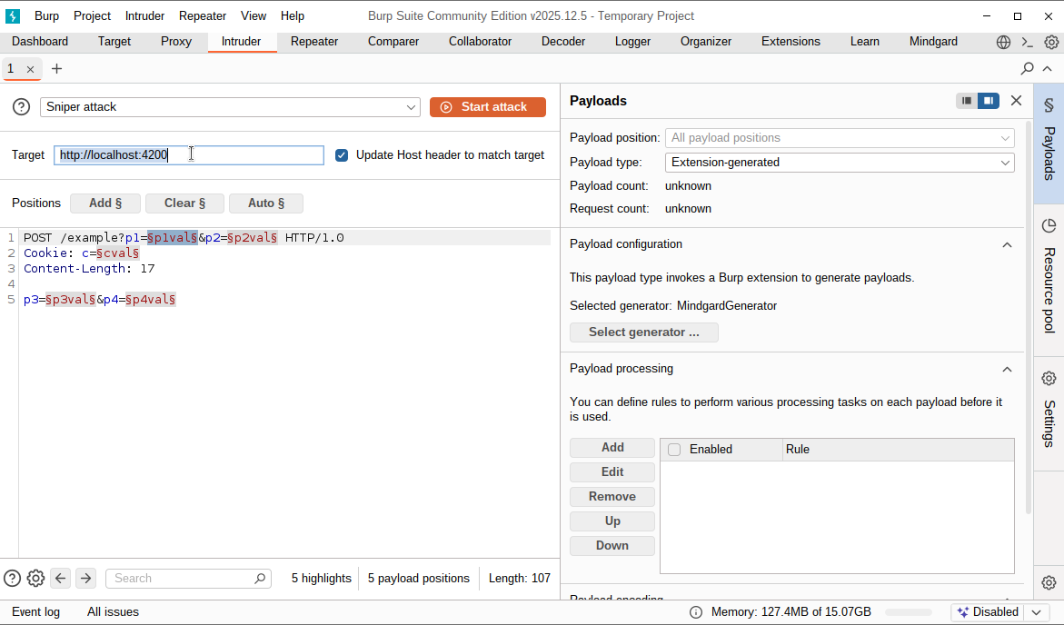Check the Enabled checkbox in the payload processing rules
This screenshot has width=1064, height=625.
(x=673, y=449)
